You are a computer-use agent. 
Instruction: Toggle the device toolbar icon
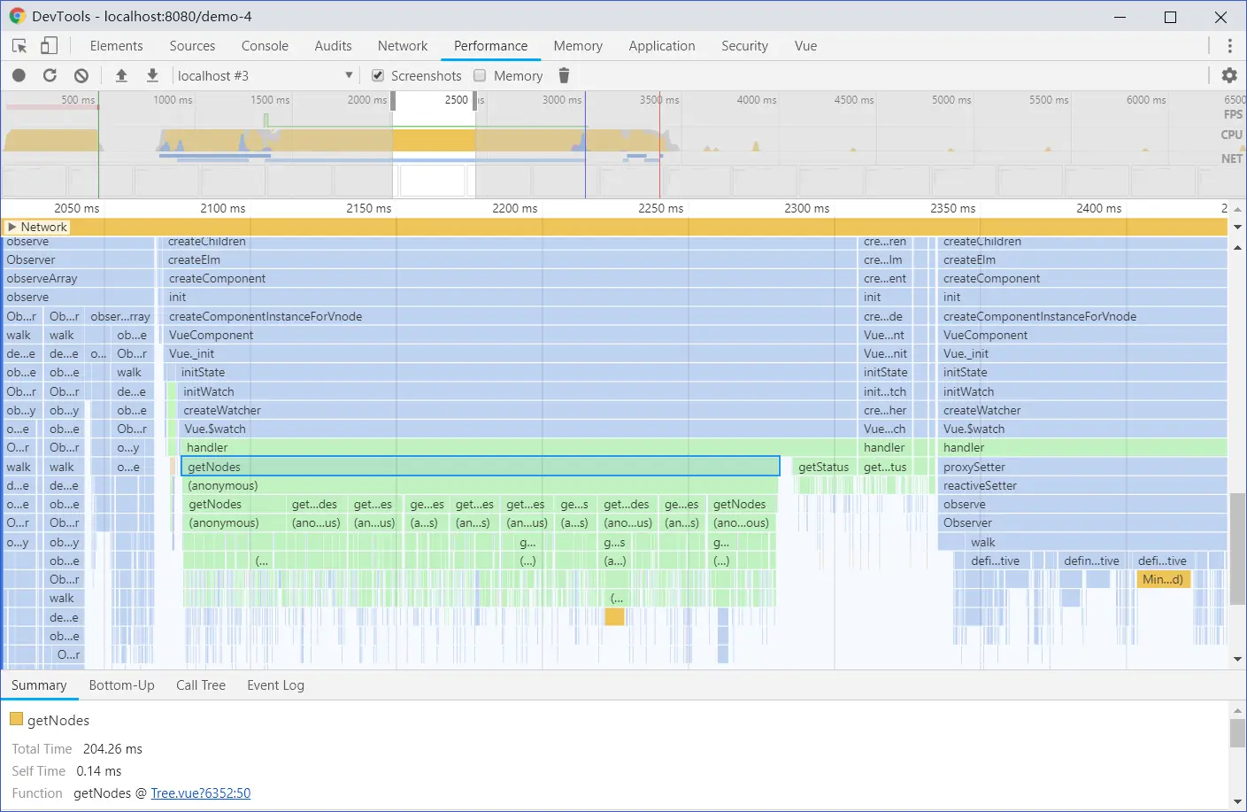click(50, 46)
